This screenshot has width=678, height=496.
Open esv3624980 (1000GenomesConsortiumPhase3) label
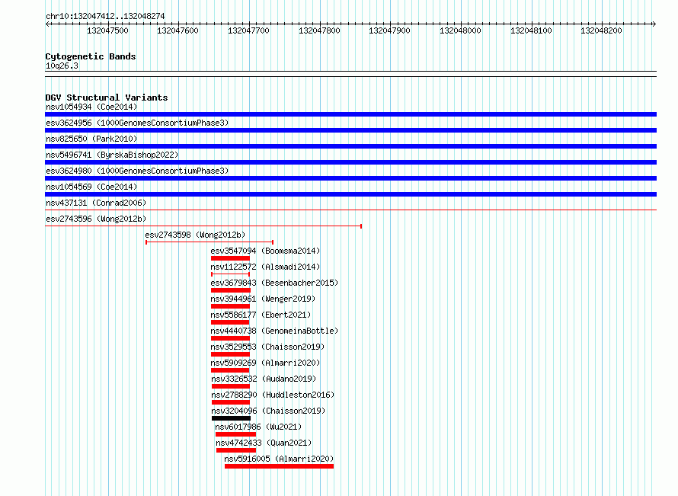(137, 171)
